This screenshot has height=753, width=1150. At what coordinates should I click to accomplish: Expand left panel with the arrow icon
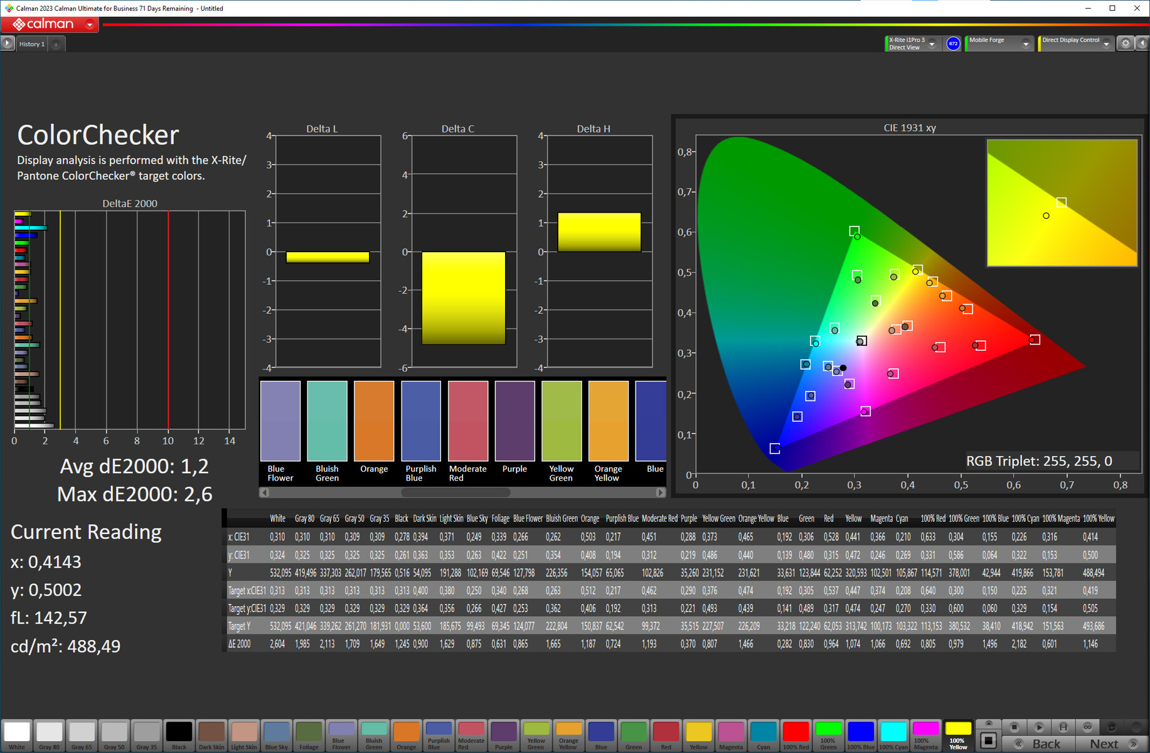(x=7, y=43)
